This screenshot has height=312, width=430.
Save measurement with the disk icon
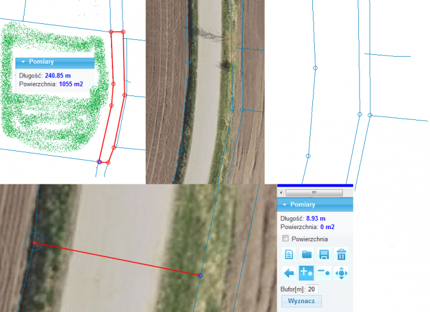[324, 255]
